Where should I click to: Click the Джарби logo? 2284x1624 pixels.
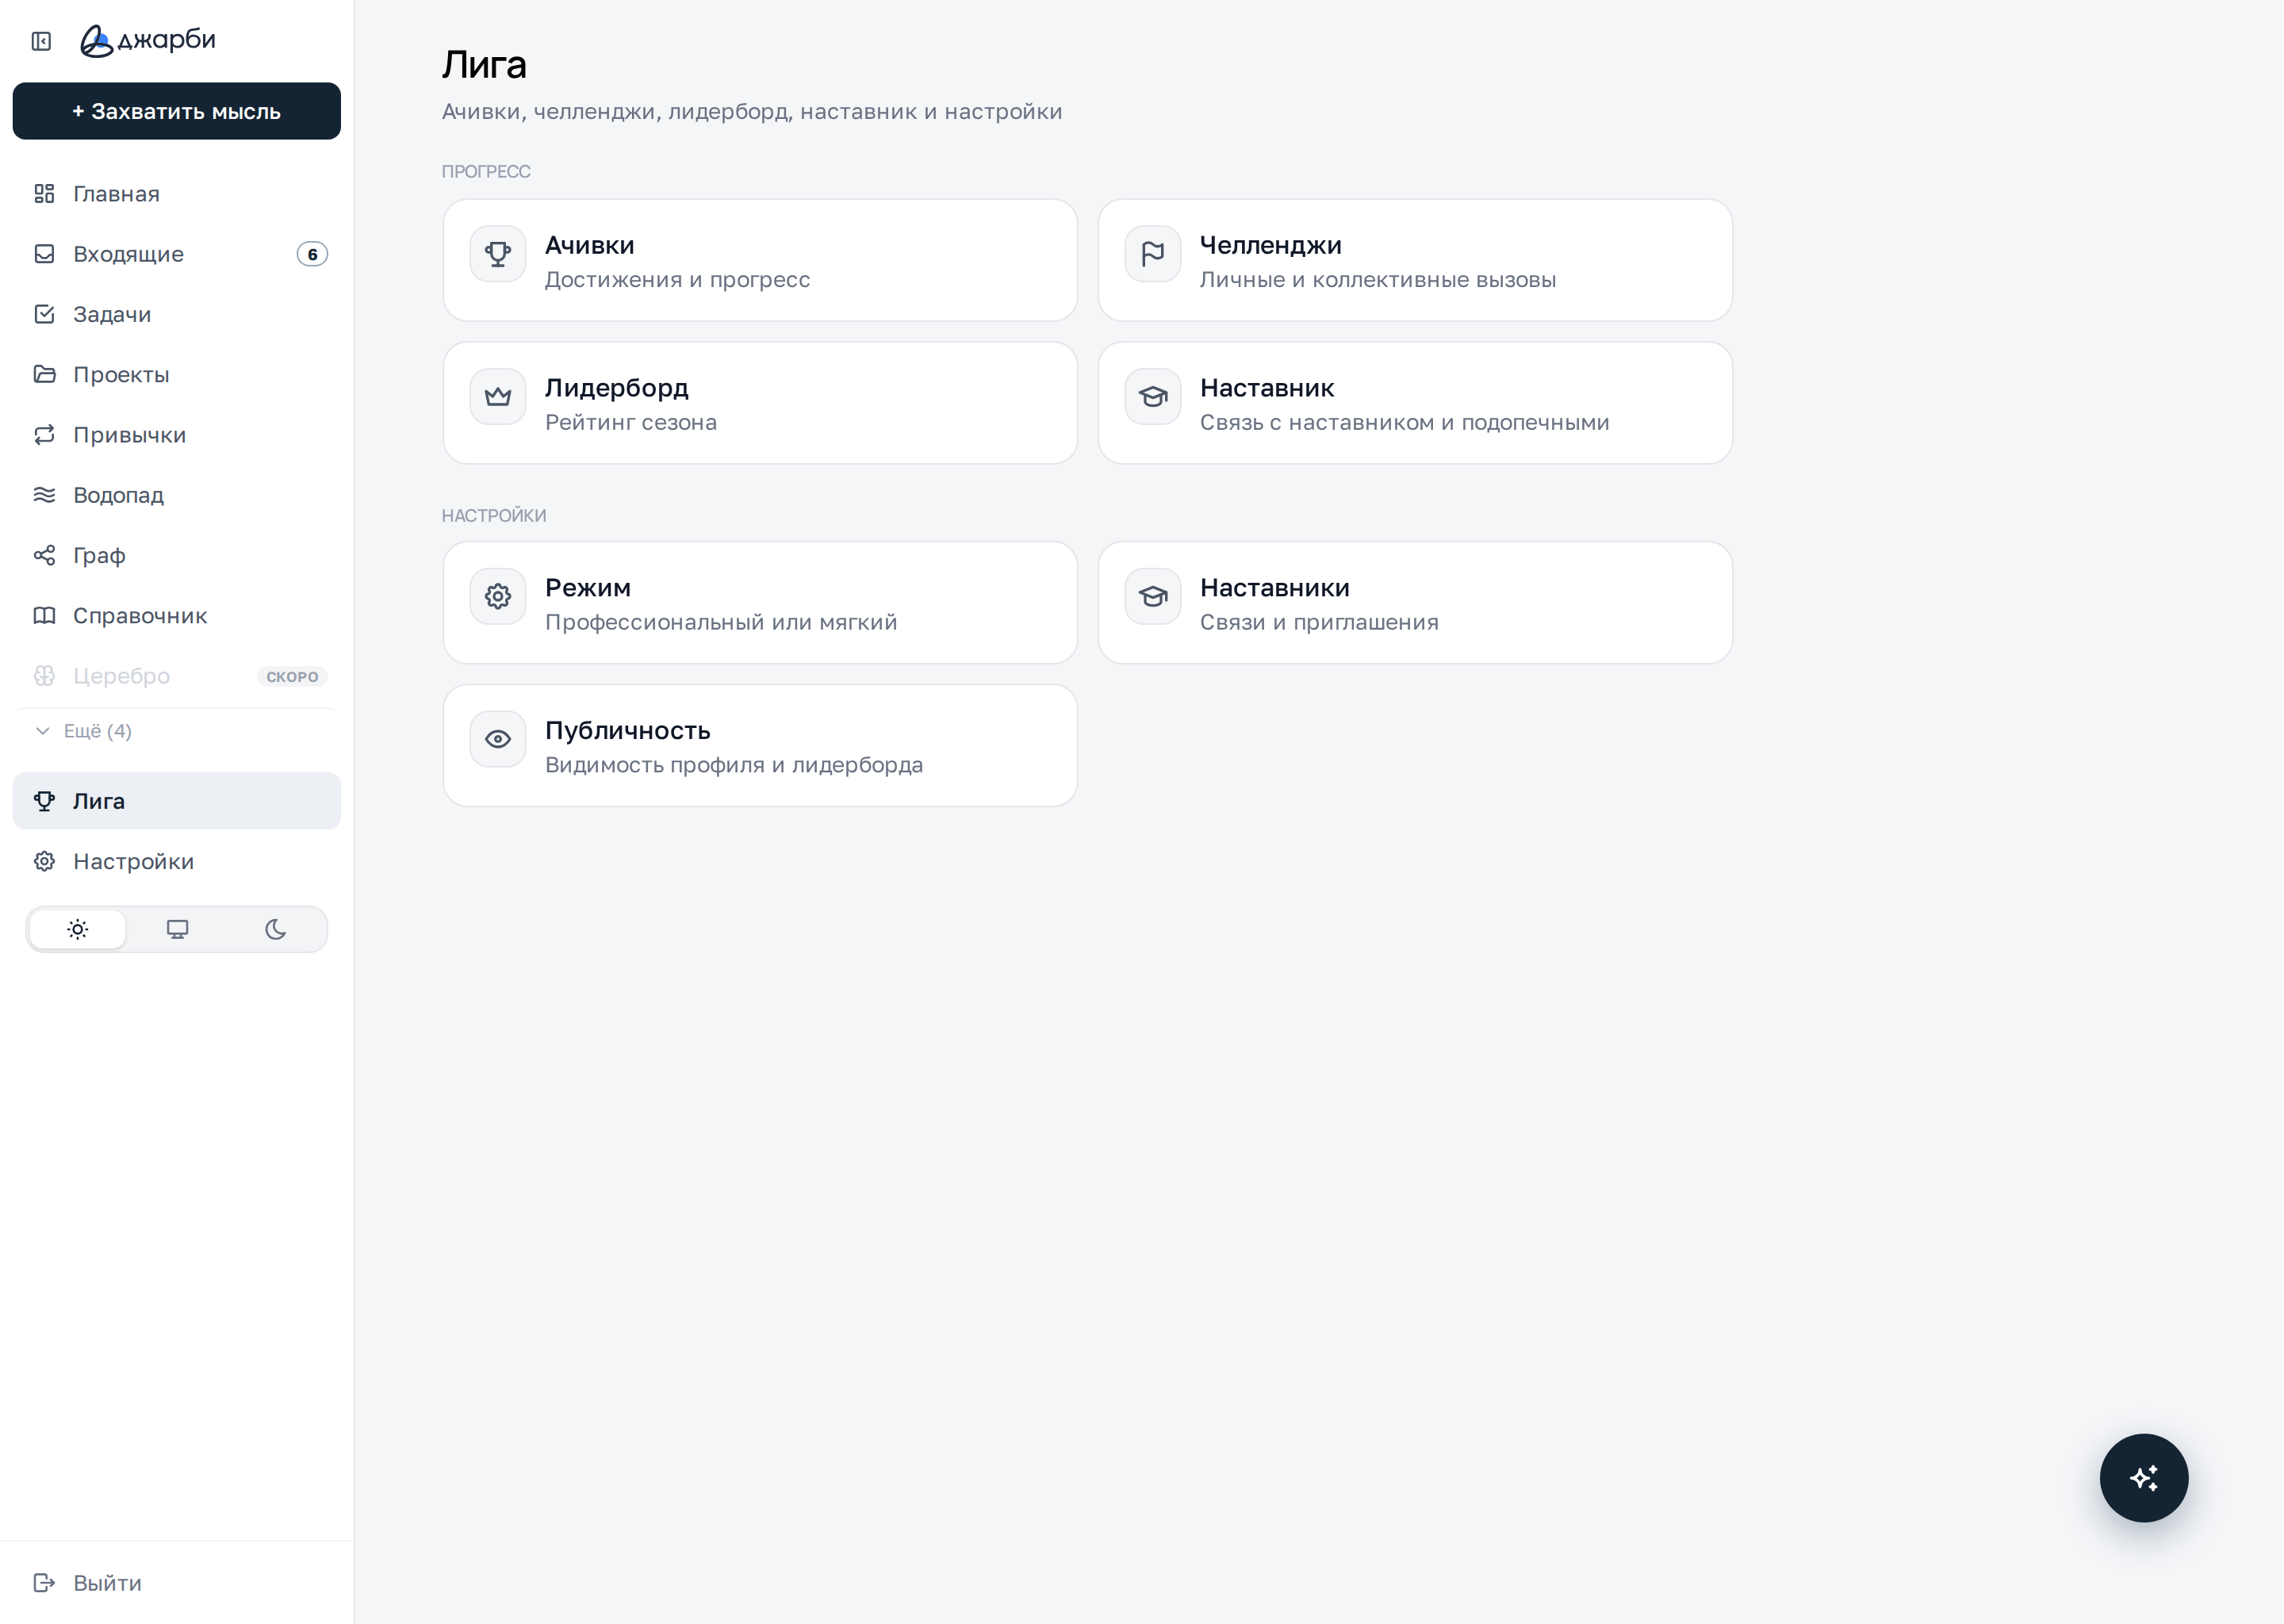[148, 40]
